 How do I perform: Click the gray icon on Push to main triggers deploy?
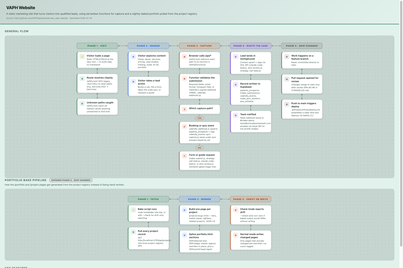pyautogui.click(x=287, y=104)
